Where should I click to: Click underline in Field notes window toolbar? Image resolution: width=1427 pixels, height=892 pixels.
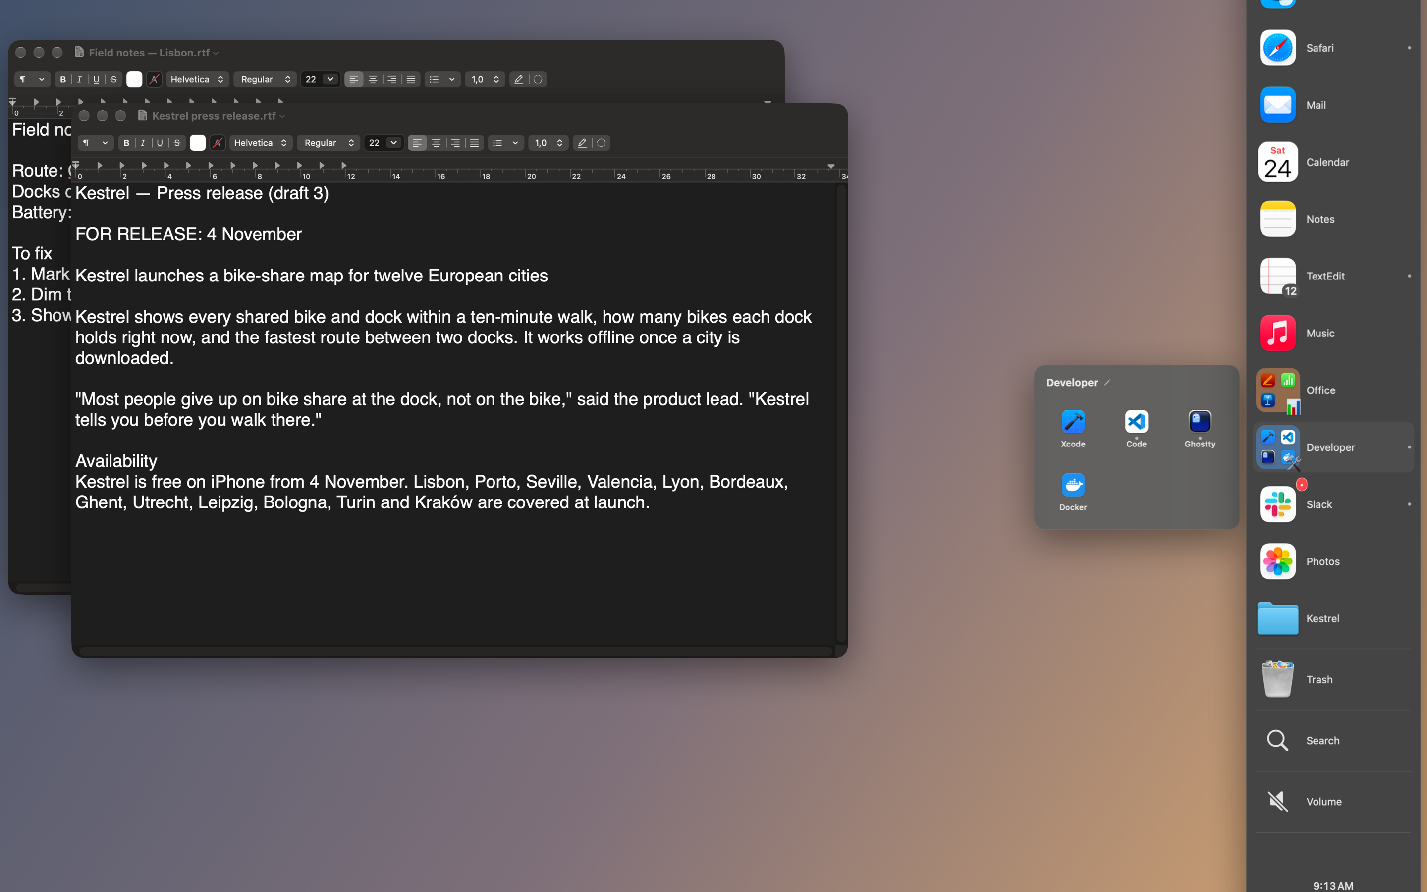coord(97,79)
